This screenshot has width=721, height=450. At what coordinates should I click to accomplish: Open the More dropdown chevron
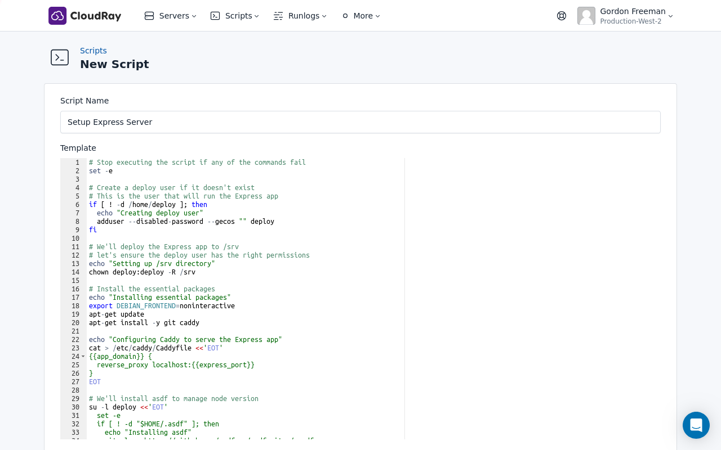pyautogui.click(x=377, y=16)
